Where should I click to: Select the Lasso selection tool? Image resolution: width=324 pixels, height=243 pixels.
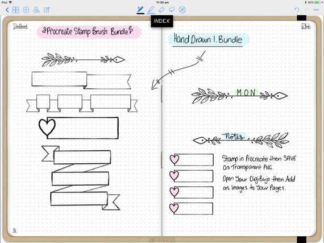click(172, 10)
